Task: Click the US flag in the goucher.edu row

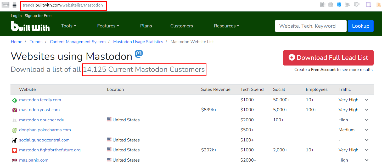Action: pos(109,120)
